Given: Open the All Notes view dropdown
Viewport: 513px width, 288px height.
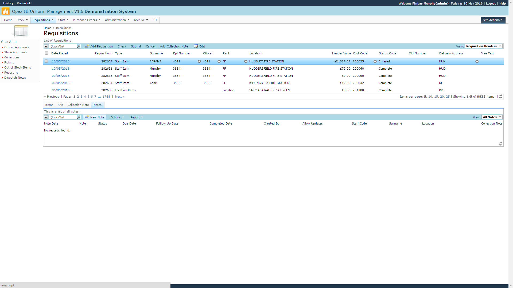Looking at the screenshot, I should 492,117.
